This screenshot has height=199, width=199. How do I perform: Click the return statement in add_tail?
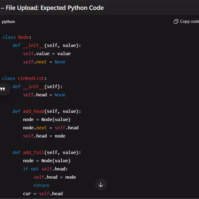tap(41, 185)
